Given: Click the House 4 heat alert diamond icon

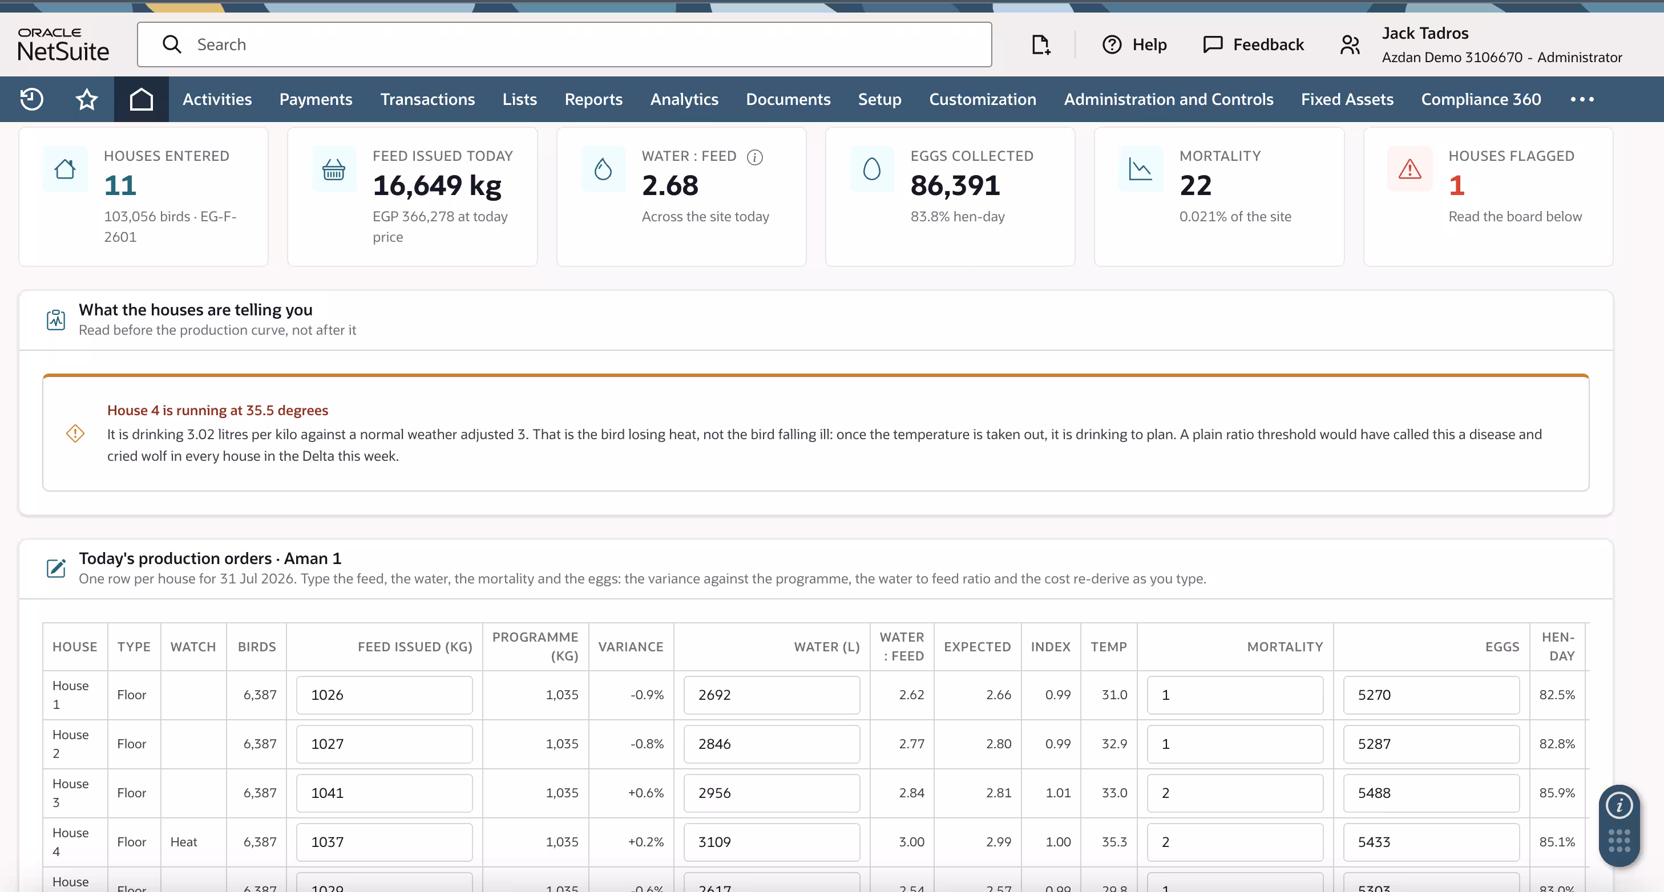Looking at the screenshot, I should [75, 433].
